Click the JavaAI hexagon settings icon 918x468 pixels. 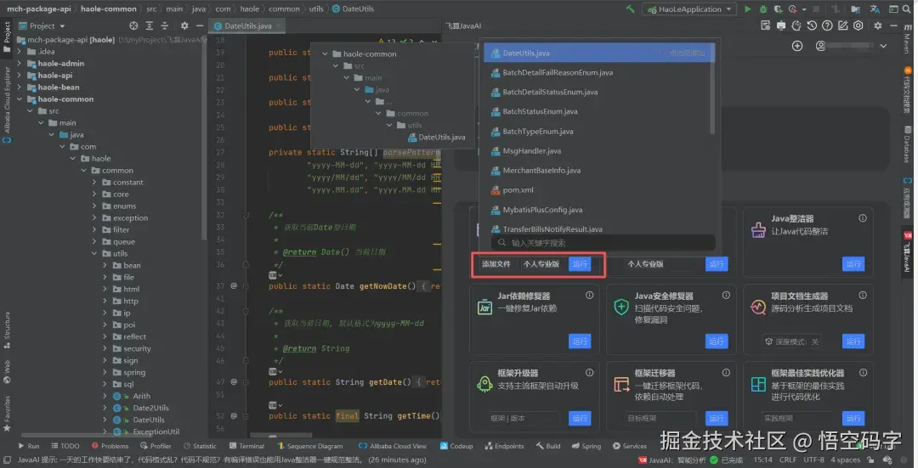[x=858, y=25]
